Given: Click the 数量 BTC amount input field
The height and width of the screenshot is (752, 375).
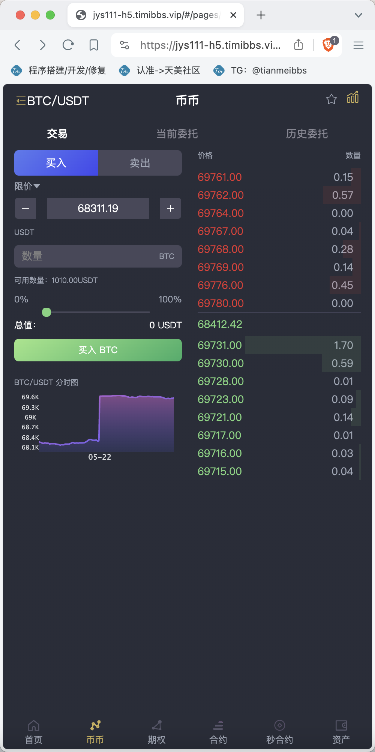Looking at the screenshot, I should tap(90, 256).
